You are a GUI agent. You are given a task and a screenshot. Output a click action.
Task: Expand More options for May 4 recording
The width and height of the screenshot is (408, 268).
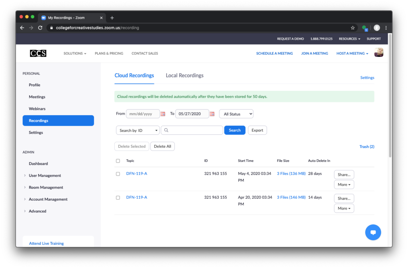(344, 185)
